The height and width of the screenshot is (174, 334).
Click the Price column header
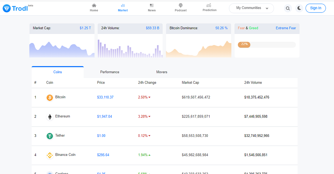[101, 82]
